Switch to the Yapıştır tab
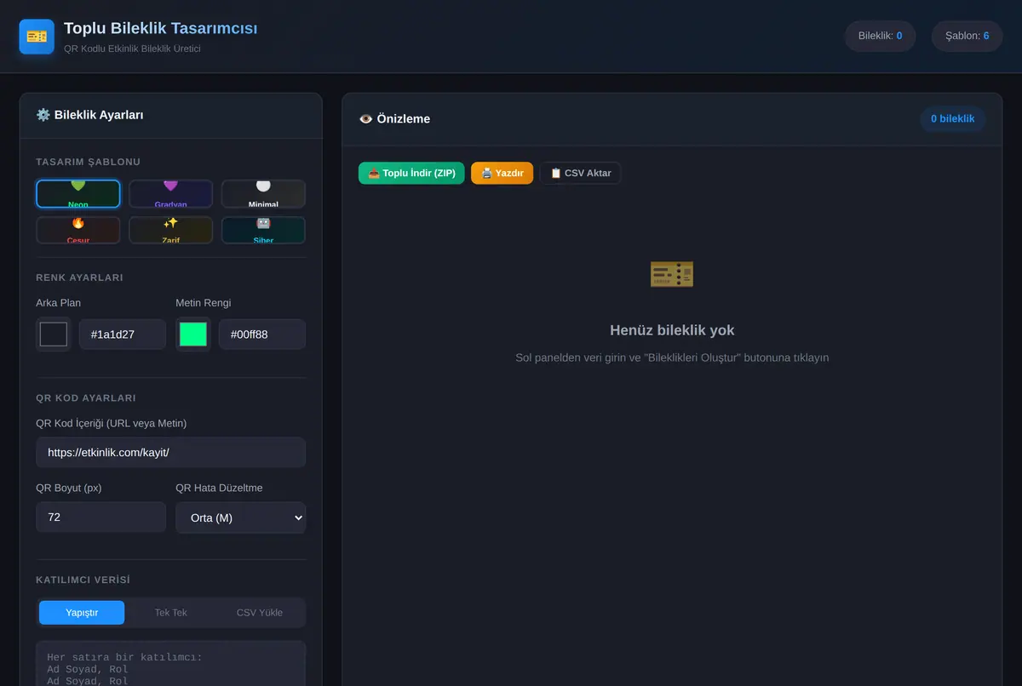Image resolution: width=1022 pixels, height=686 pixels. pyautogui.click(x=82, y=613)
